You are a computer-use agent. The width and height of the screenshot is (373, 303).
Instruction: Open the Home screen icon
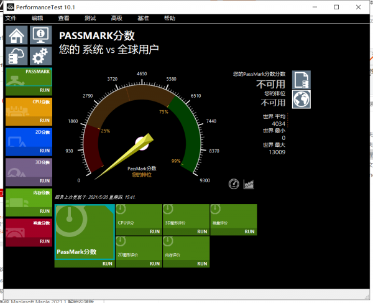click(17, 35)
